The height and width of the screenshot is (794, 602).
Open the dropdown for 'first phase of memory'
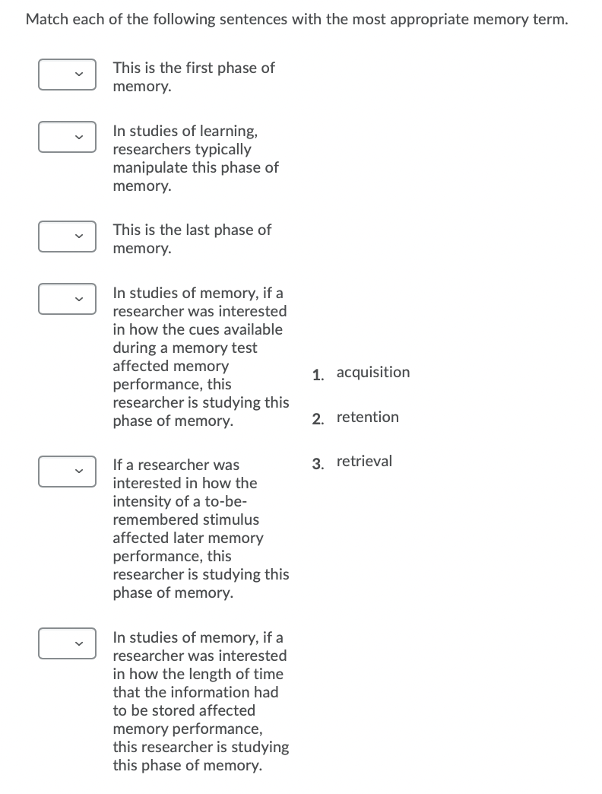pyautogui.click(x=67, y=75)
